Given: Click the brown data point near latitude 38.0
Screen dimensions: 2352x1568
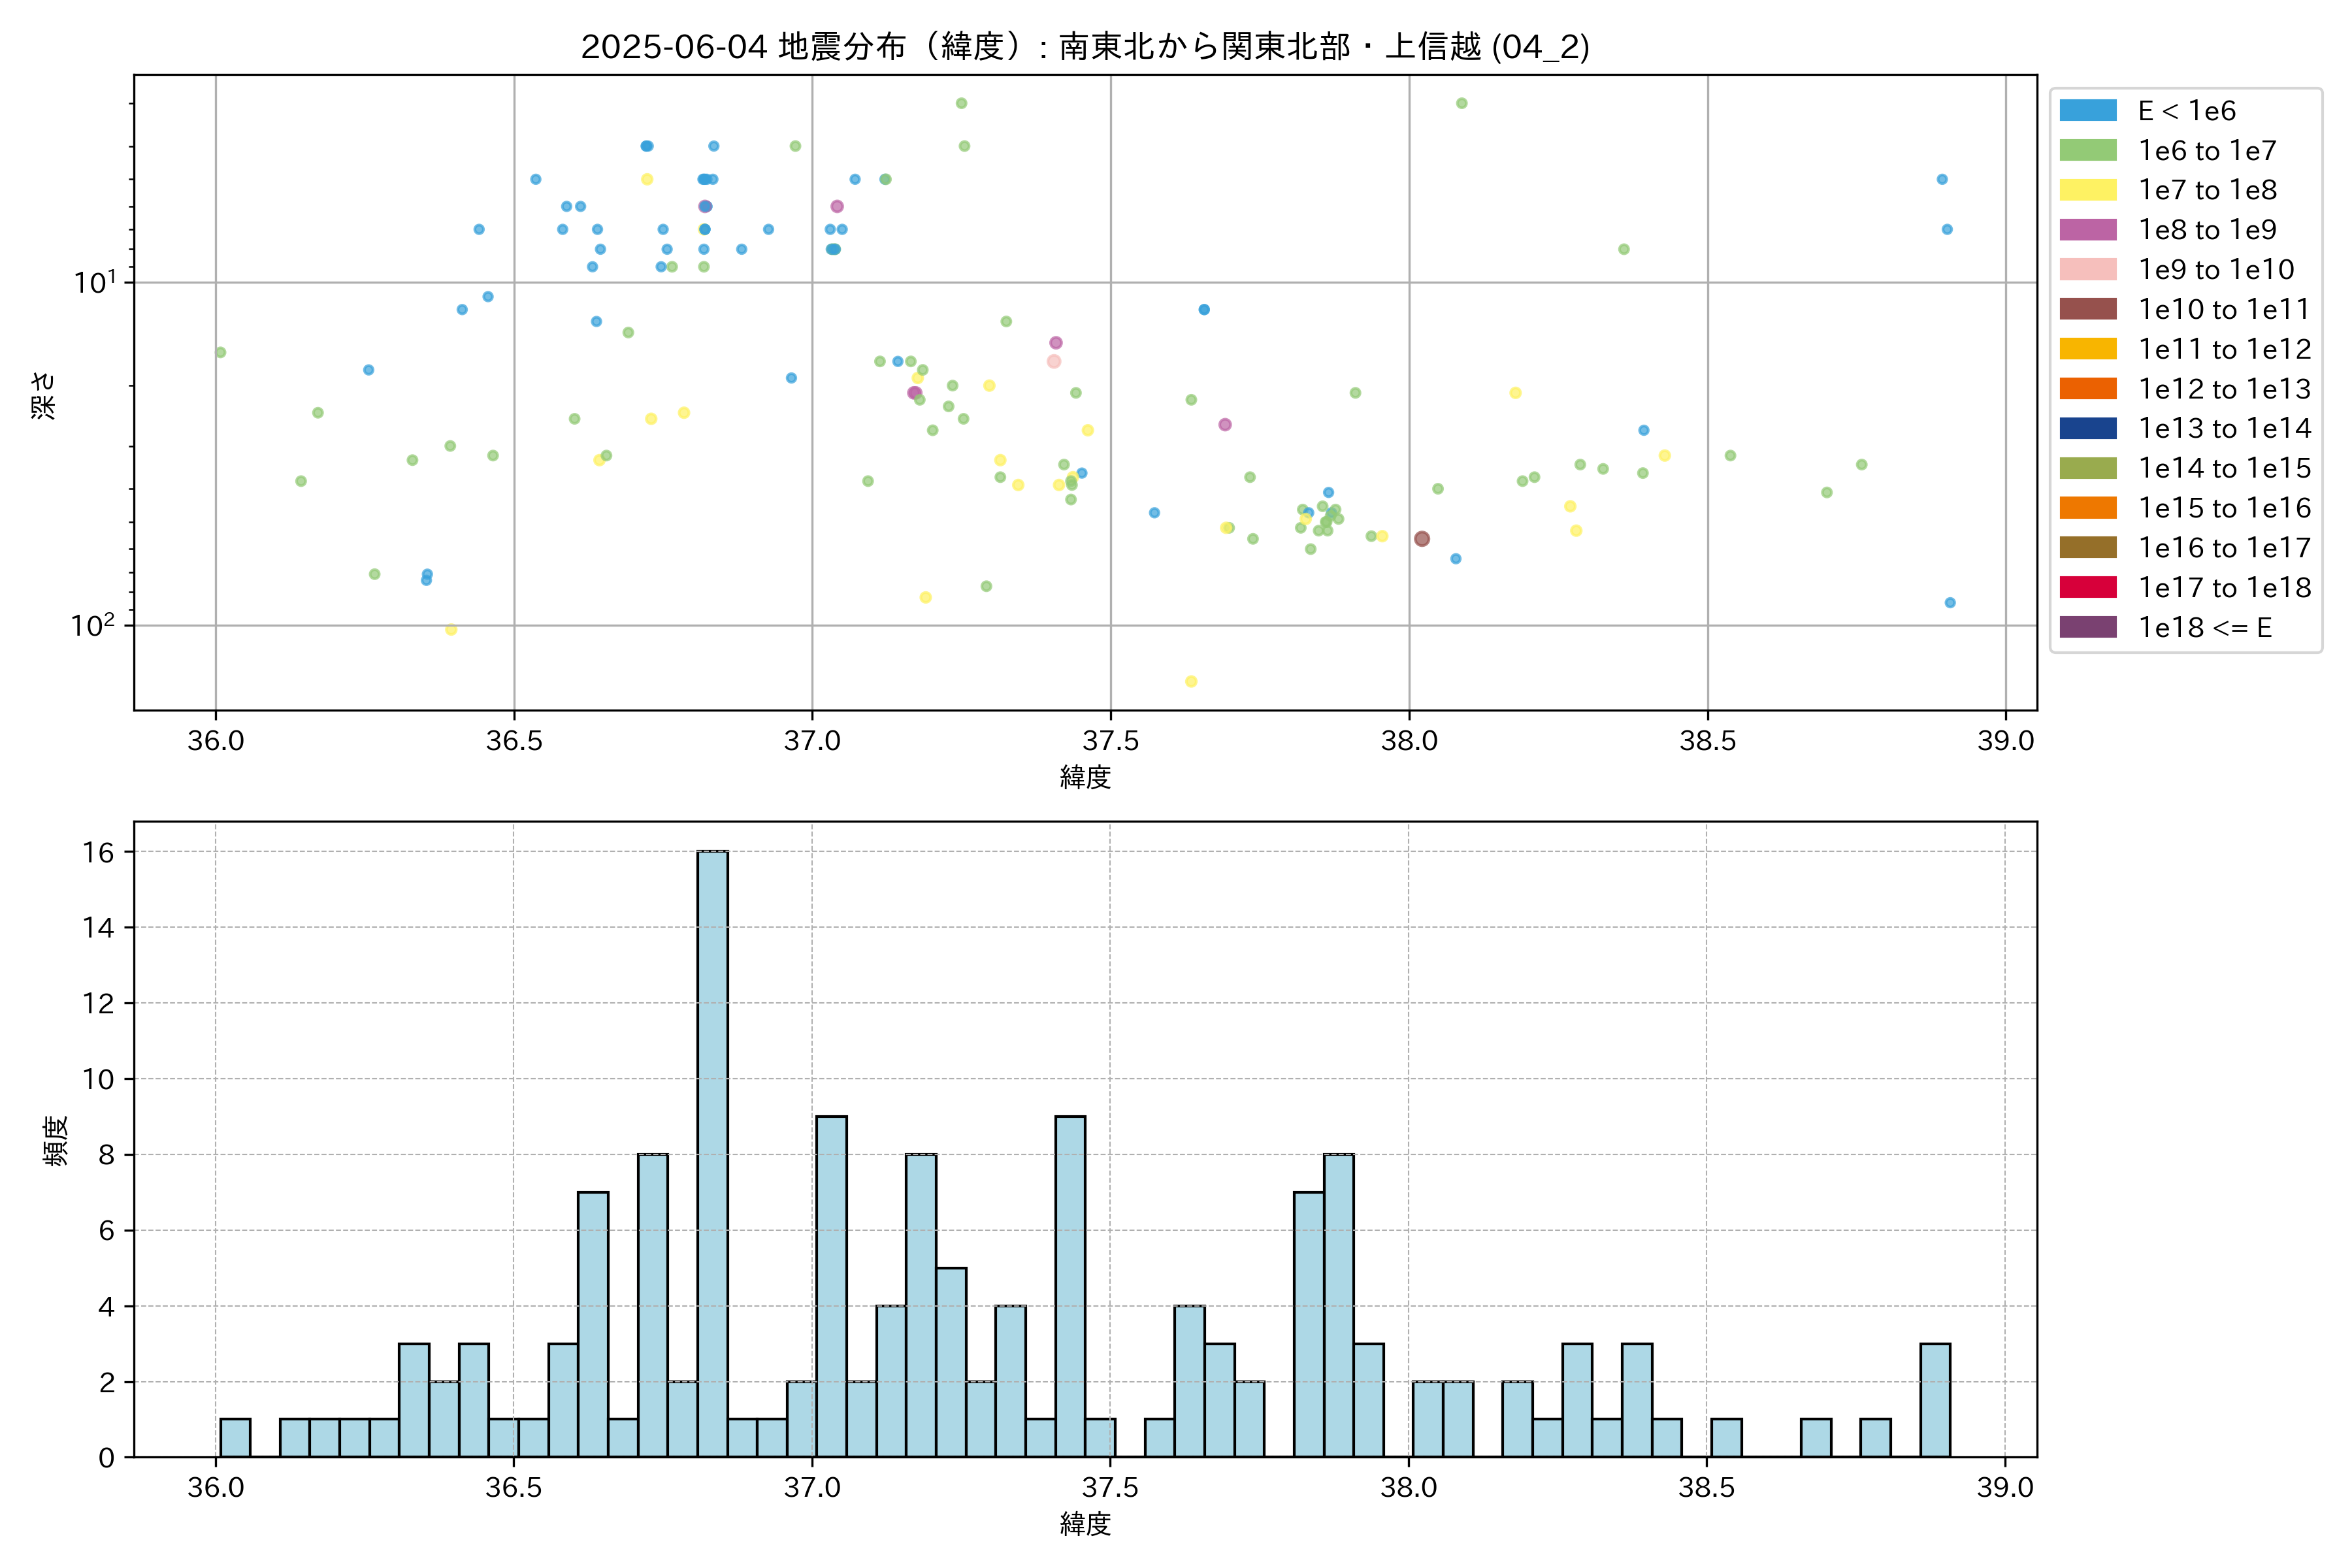Looking at the screenshot, I should pos(1421,539).
